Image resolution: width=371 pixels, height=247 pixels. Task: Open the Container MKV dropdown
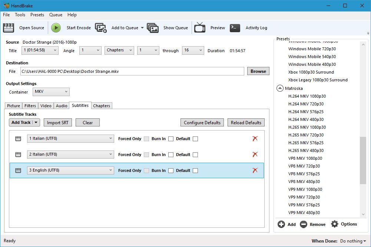pyautogui.click(x=51, y=92)
